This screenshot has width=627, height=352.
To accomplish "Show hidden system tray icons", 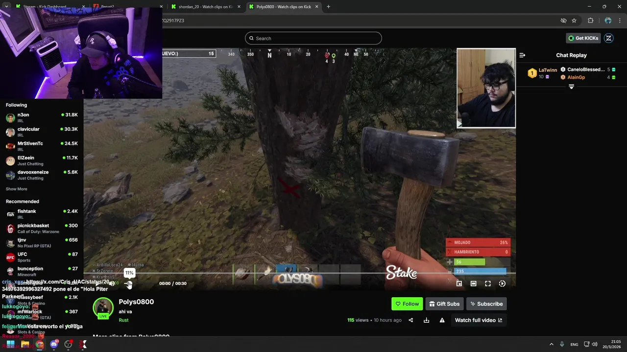I will pos(551,344).
